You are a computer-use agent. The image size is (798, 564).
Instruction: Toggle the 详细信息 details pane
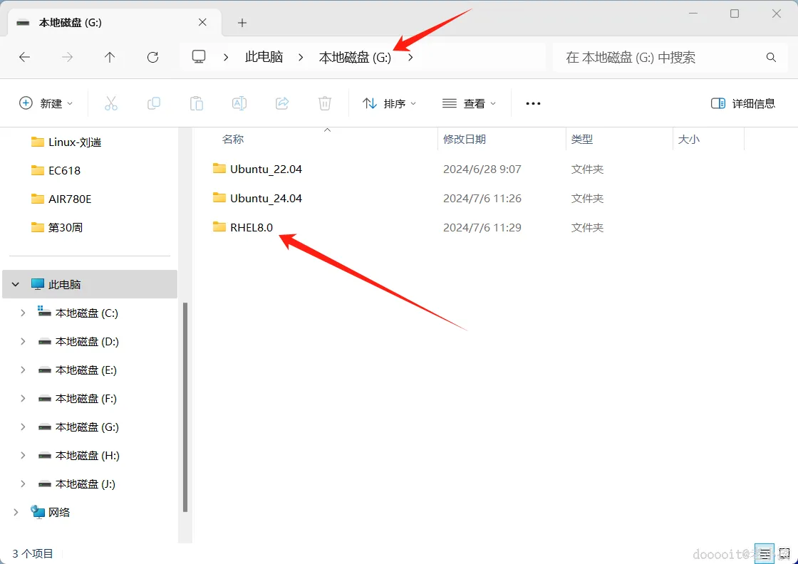(x=742, y=103)
